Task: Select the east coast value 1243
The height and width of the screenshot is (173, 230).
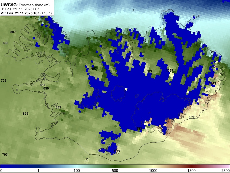Action: [212, 83]
